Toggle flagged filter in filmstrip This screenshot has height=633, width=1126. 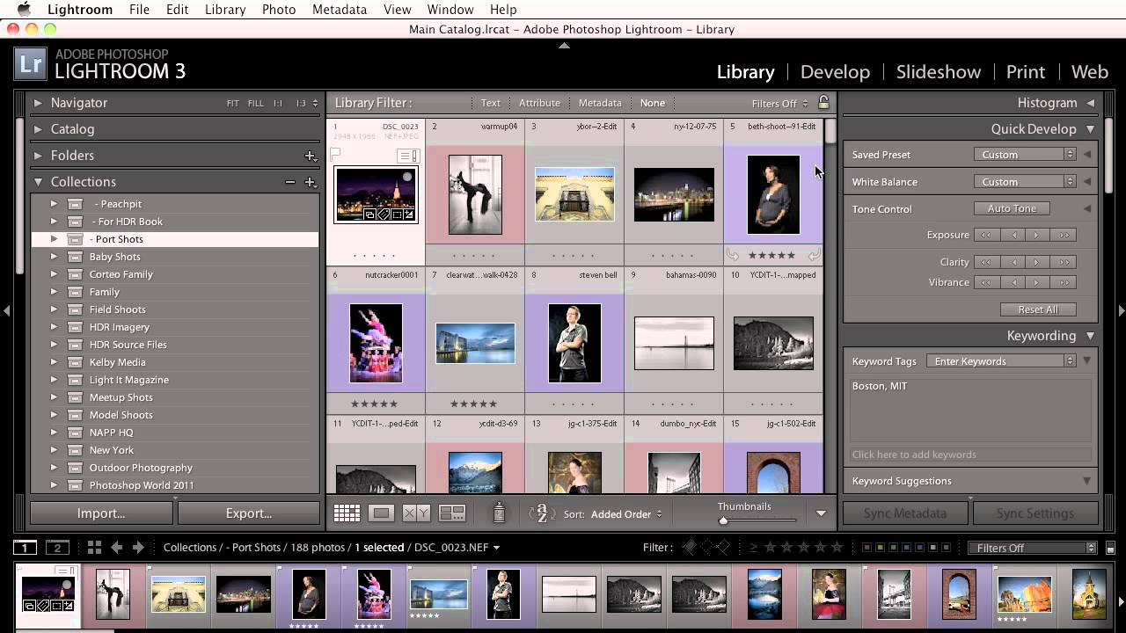(x=690, y=548)
